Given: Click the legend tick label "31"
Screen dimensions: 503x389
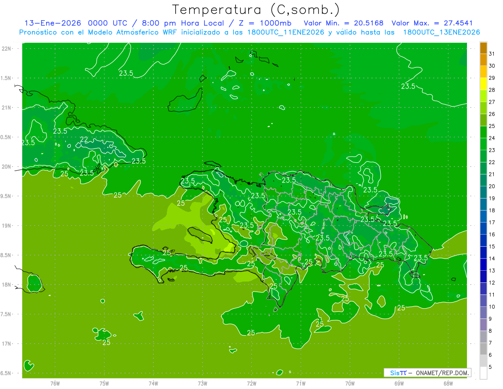Looking at the screenshot, I should pyautogui.click(x=492, y=54).
